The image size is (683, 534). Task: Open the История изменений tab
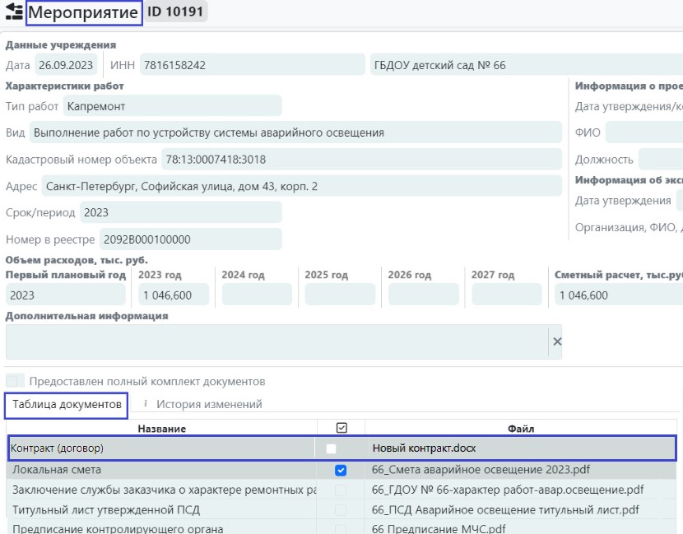(x=209, y=404)
